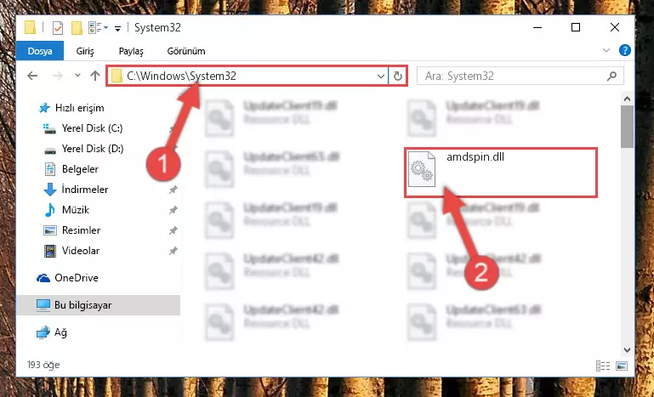Switch to the Görünüm tab

(186, 51)
